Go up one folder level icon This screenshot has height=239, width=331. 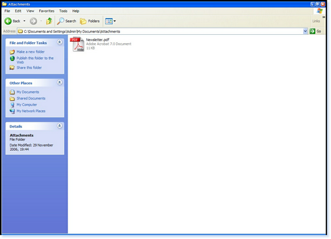pos(49,21)
